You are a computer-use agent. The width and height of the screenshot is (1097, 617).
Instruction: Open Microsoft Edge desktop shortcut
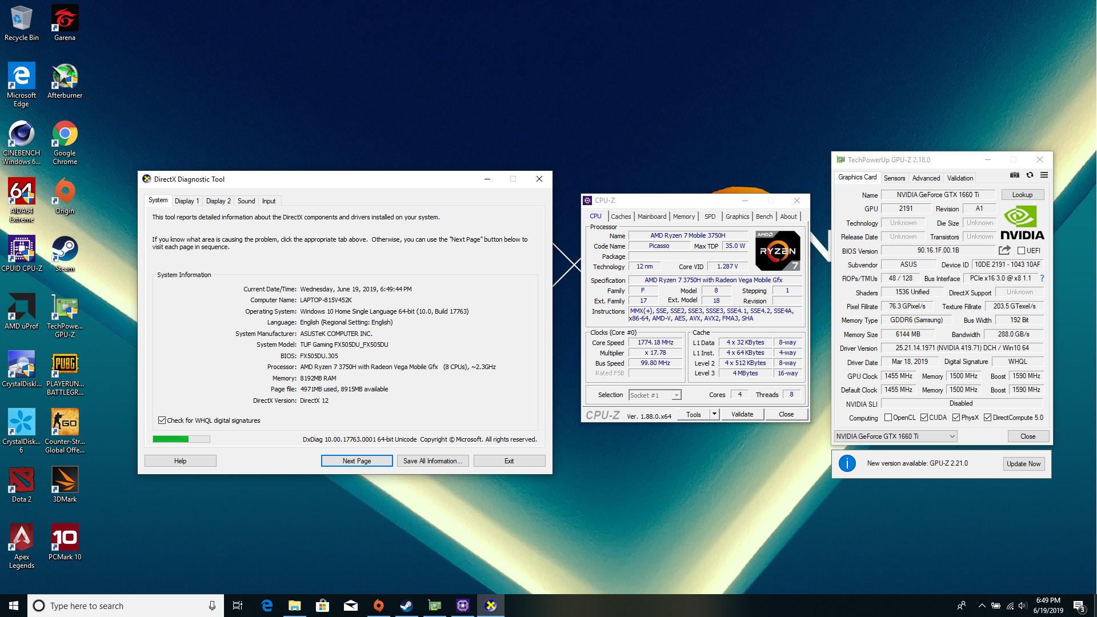click(x=22, y=85)
